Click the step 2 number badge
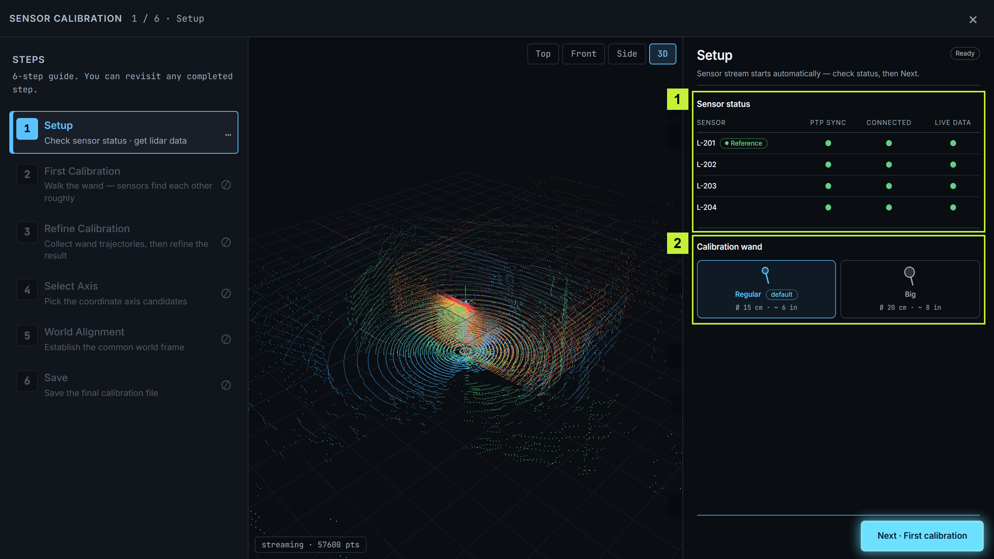The image size is (994, 559). [27, 174]
